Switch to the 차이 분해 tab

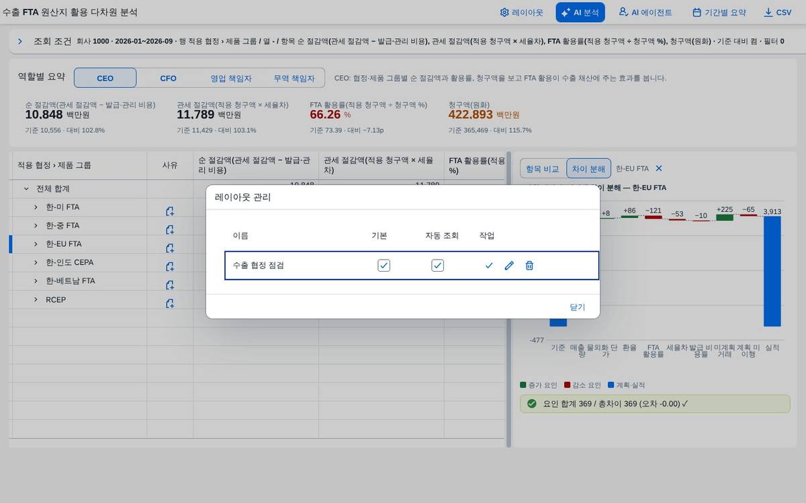tap(588, 169)
